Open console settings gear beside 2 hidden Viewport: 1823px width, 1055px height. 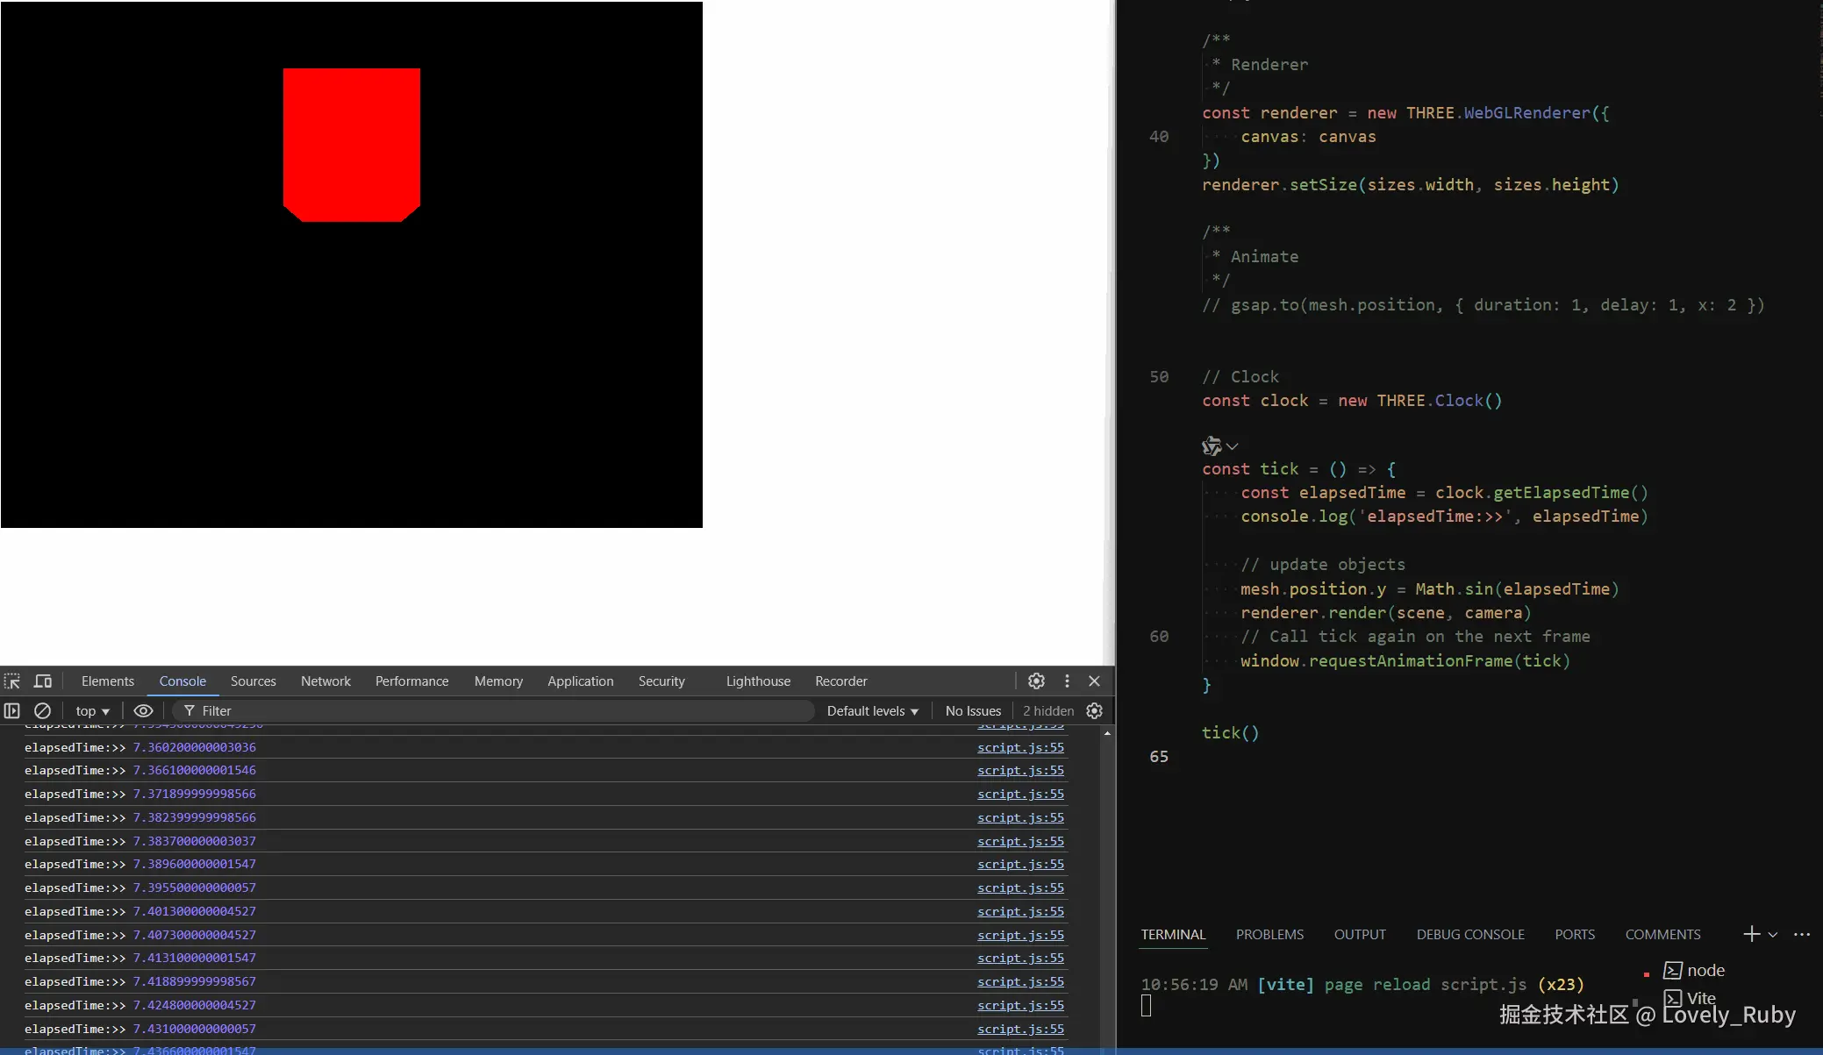click(1094, 711)
